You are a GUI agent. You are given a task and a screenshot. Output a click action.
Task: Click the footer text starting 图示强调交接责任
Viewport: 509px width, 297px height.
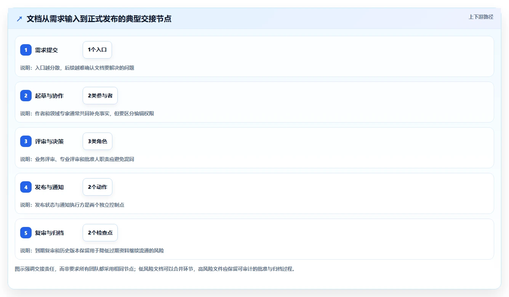click(155, 269)
